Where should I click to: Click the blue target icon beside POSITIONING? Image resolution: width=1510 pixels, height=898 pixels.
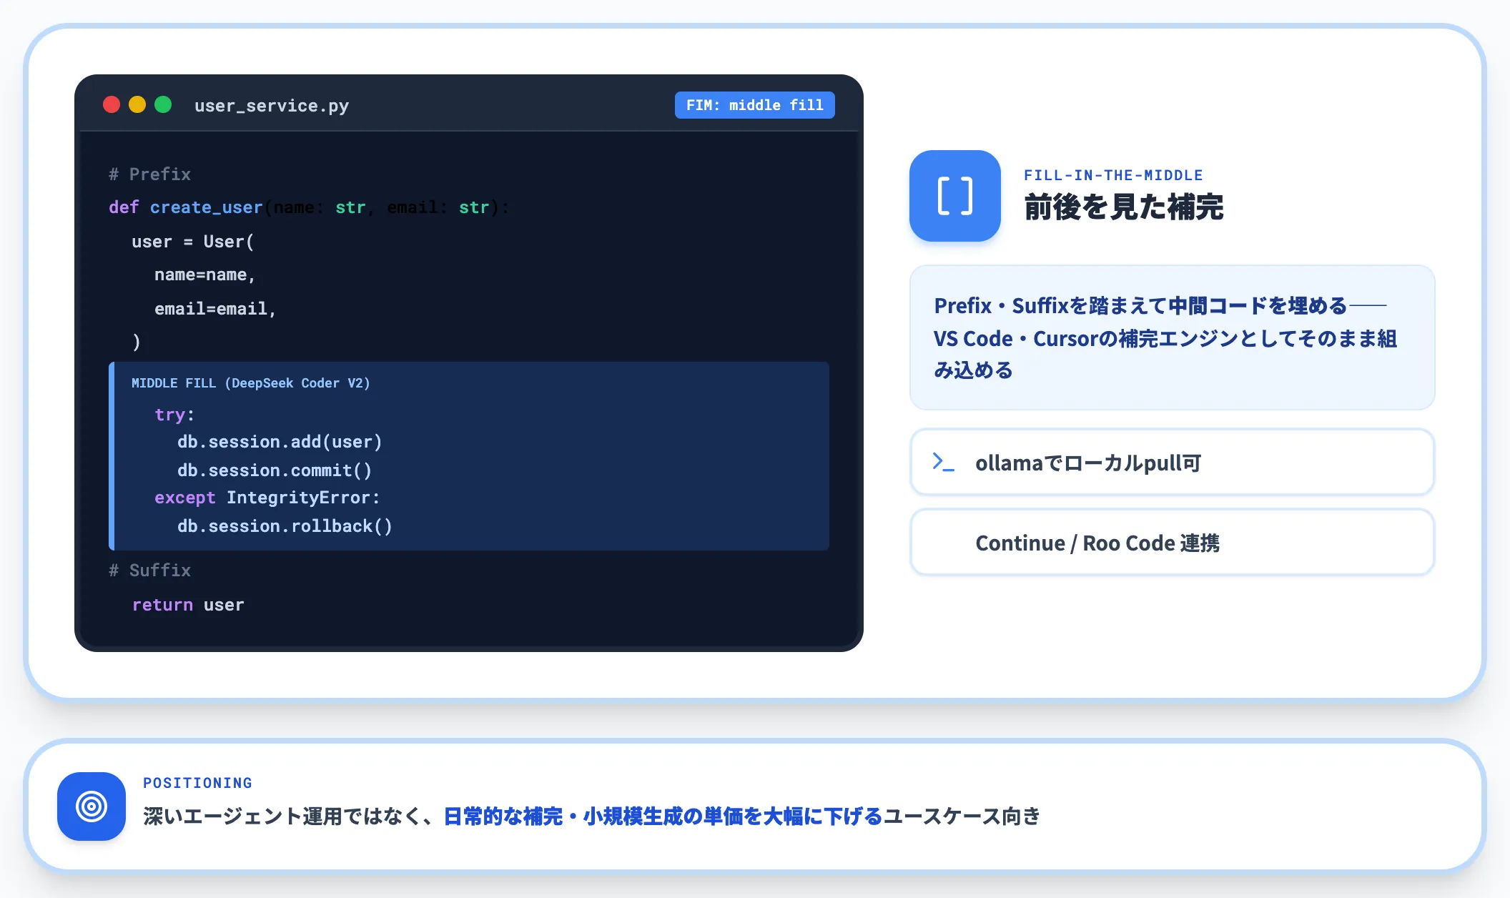[x=92, y=806]
